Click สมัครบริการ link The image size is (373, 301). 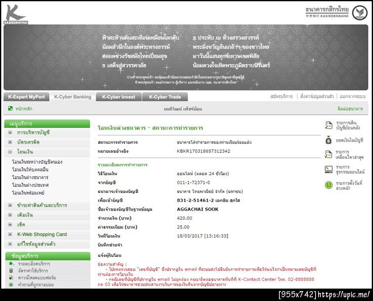coord(282,96)
